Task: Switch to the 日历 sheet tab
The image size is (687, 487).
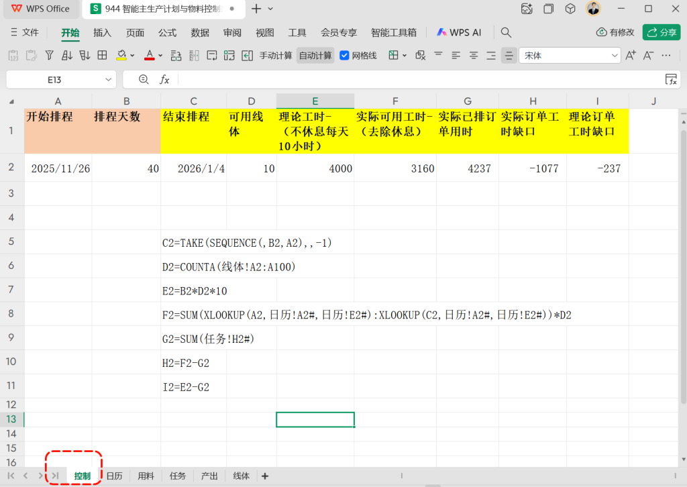Action: pos(114,476)
